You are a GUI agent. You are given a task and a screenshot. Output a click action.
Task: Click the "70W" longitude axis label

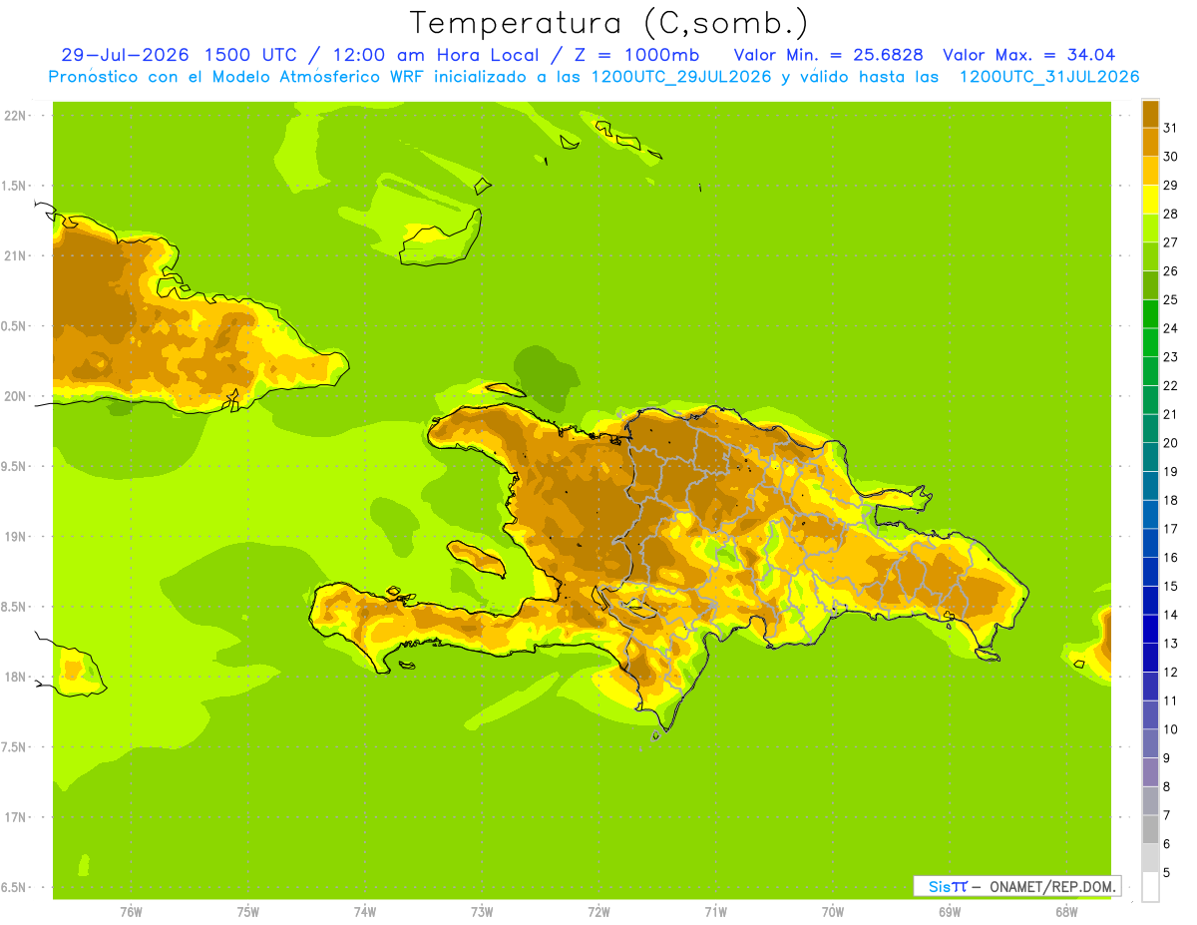833,912
